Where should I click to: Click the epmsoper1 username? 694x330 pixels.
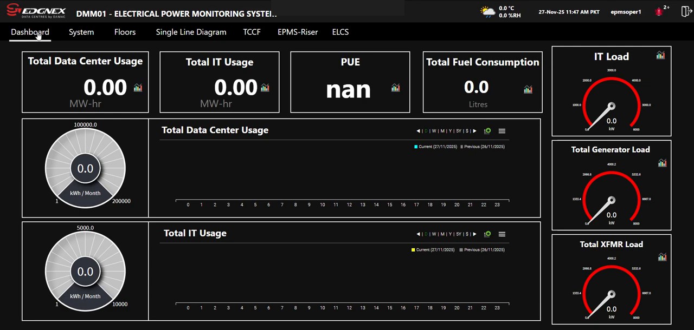[626, 12]
